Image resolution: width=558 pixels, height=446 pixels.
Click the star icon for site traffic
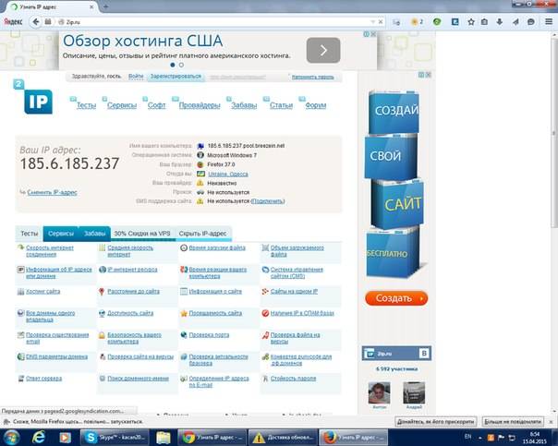[184, 313]
